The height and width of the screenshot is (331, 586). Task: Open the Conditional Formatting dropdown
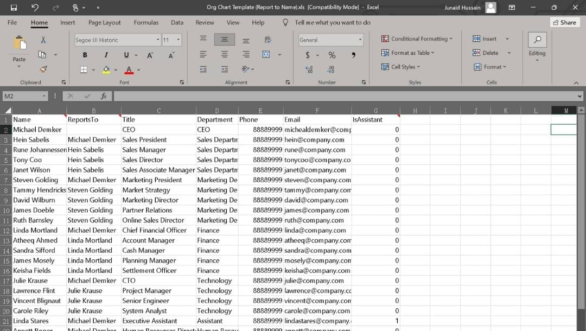click(417, 39)
